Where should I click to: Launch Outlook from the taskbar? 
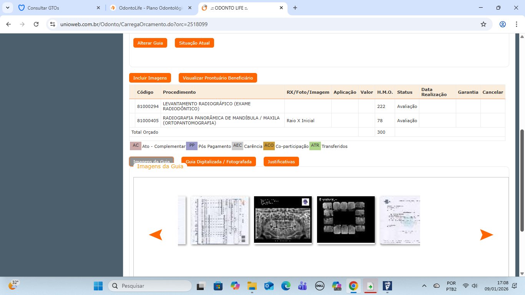pyautogui.click(x=269, y=286)
